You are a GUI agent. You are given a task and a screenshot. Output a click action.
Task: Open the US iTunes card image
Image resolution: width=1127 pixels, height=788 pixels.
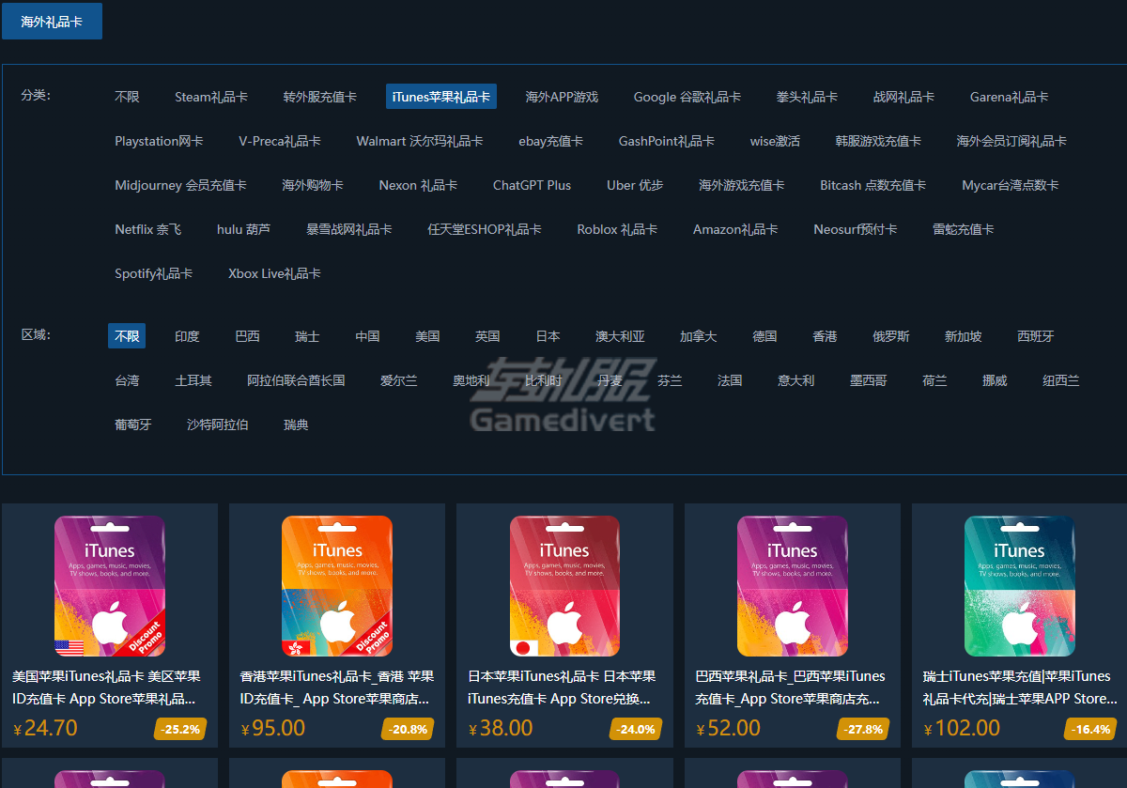coord(109,585)
